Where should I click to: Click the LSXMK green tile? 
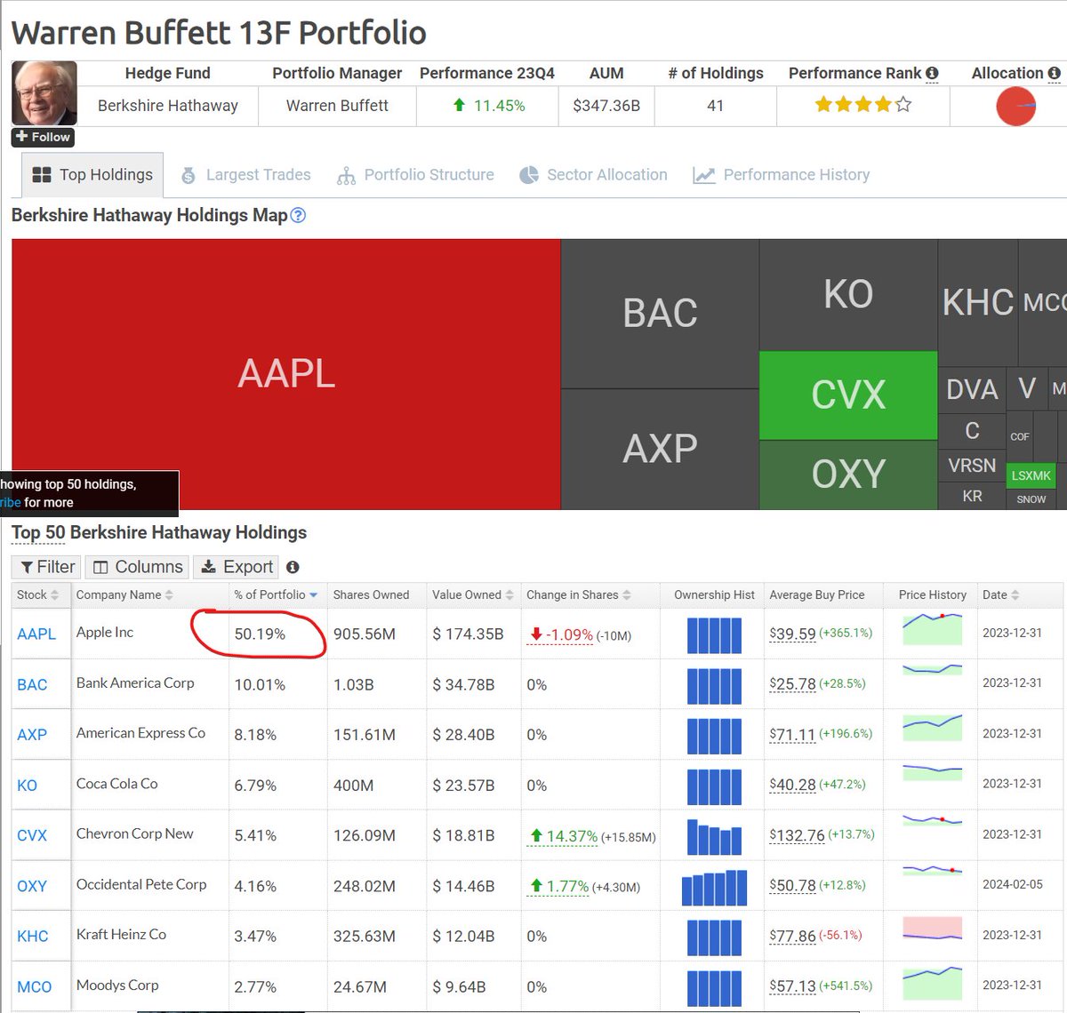tap(1031, 475)
